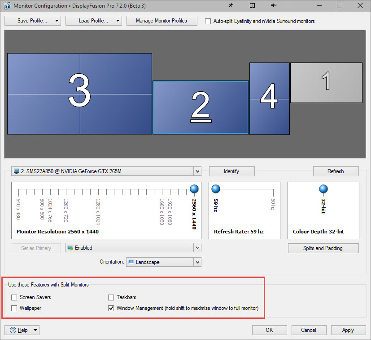The width and height of the screenshot is (371, 340).
Task: Select monitor 4 in the layout preview
Action: [x=269, y=98]
